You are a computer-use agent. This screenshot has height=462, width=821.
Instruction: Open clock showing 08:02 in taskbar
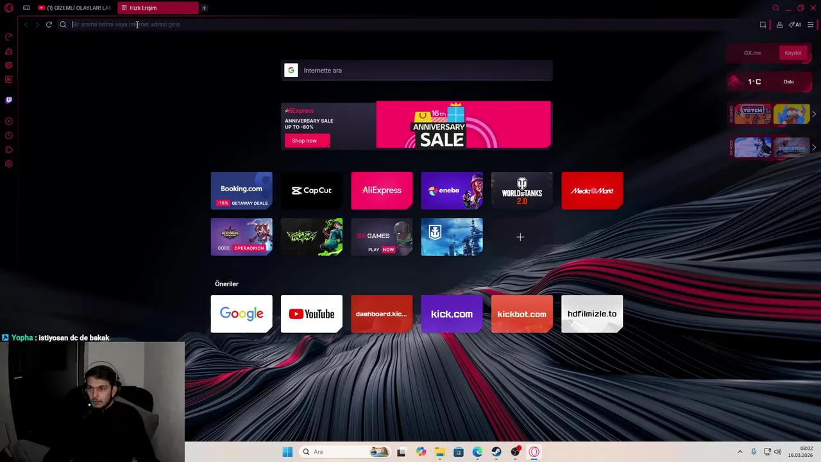[x=801, y=452]
